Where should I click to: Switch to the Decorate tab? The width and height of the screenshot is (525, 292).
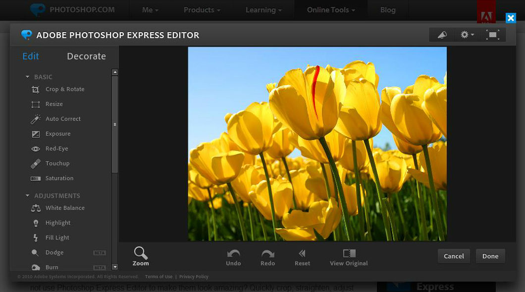86,56
